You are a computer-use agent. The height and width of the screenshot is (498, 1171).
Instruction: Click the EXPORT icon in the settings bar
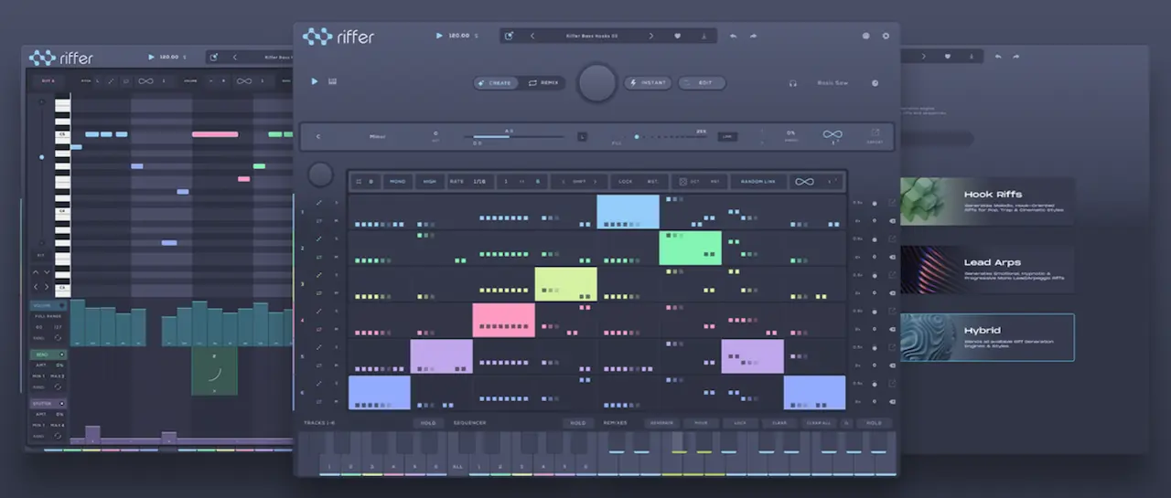pos(875,135)
